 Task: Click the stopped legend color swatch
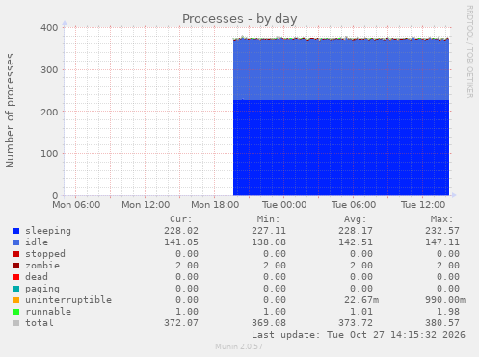[x=16, y=254]
